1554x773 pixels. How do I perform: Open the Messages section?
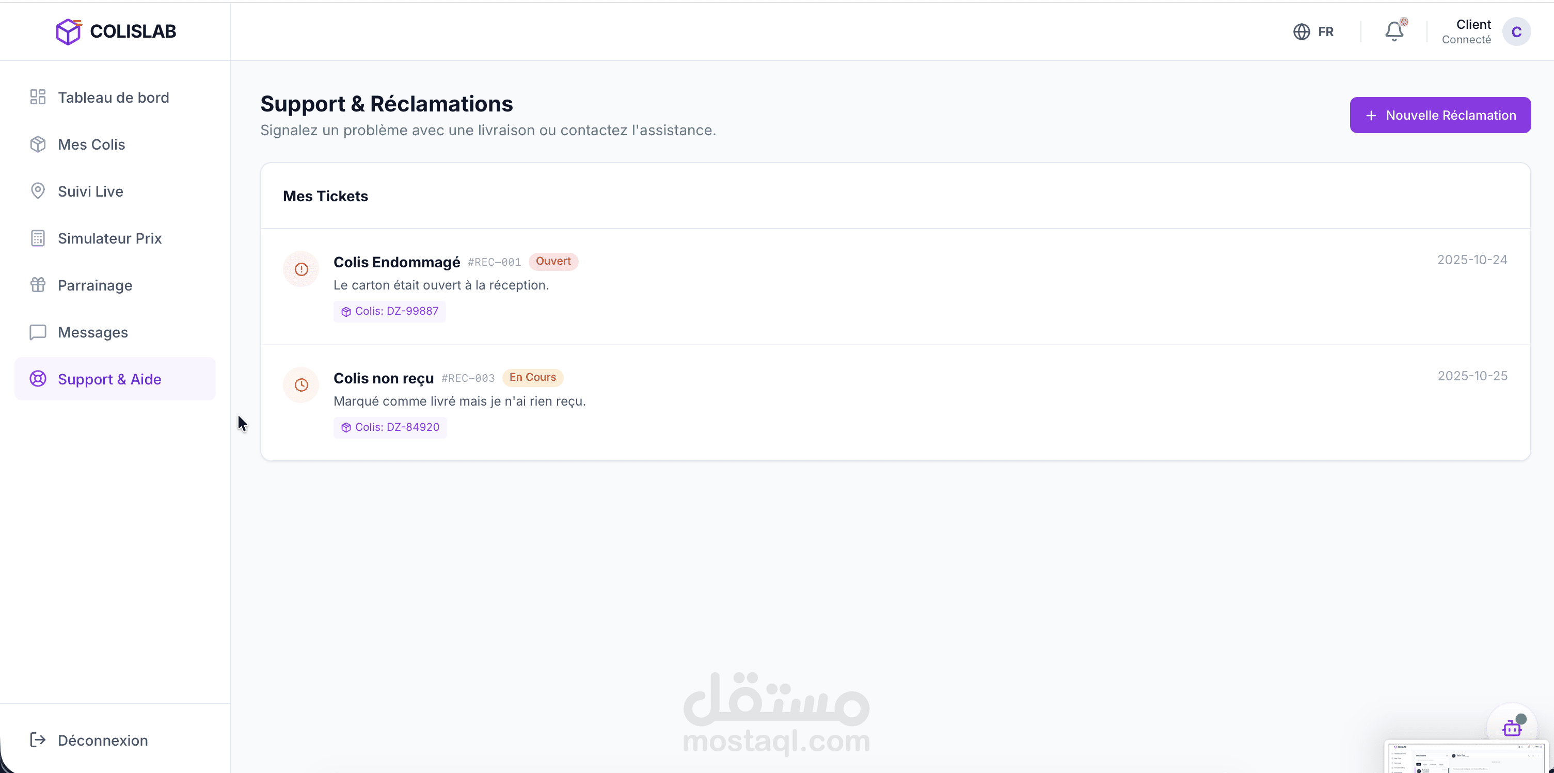point(93,333)
